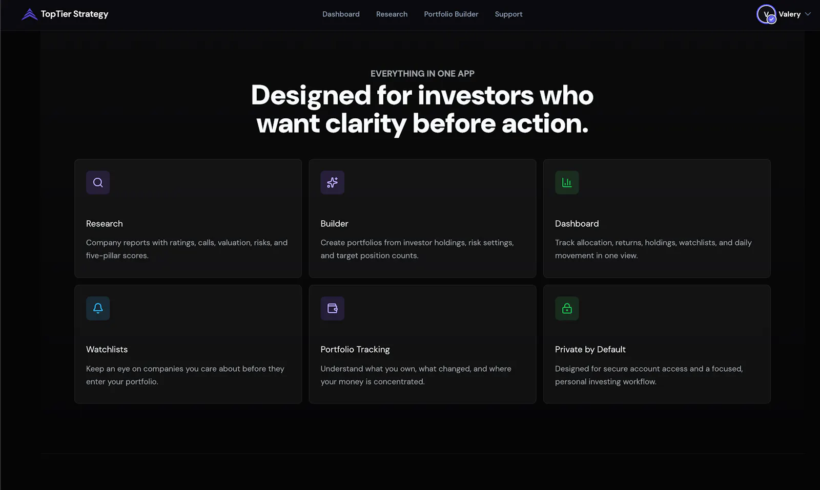Click Valery's profile avatar
Image resolution: width=820 pixels, height=490 pixels.
point(766,14)
